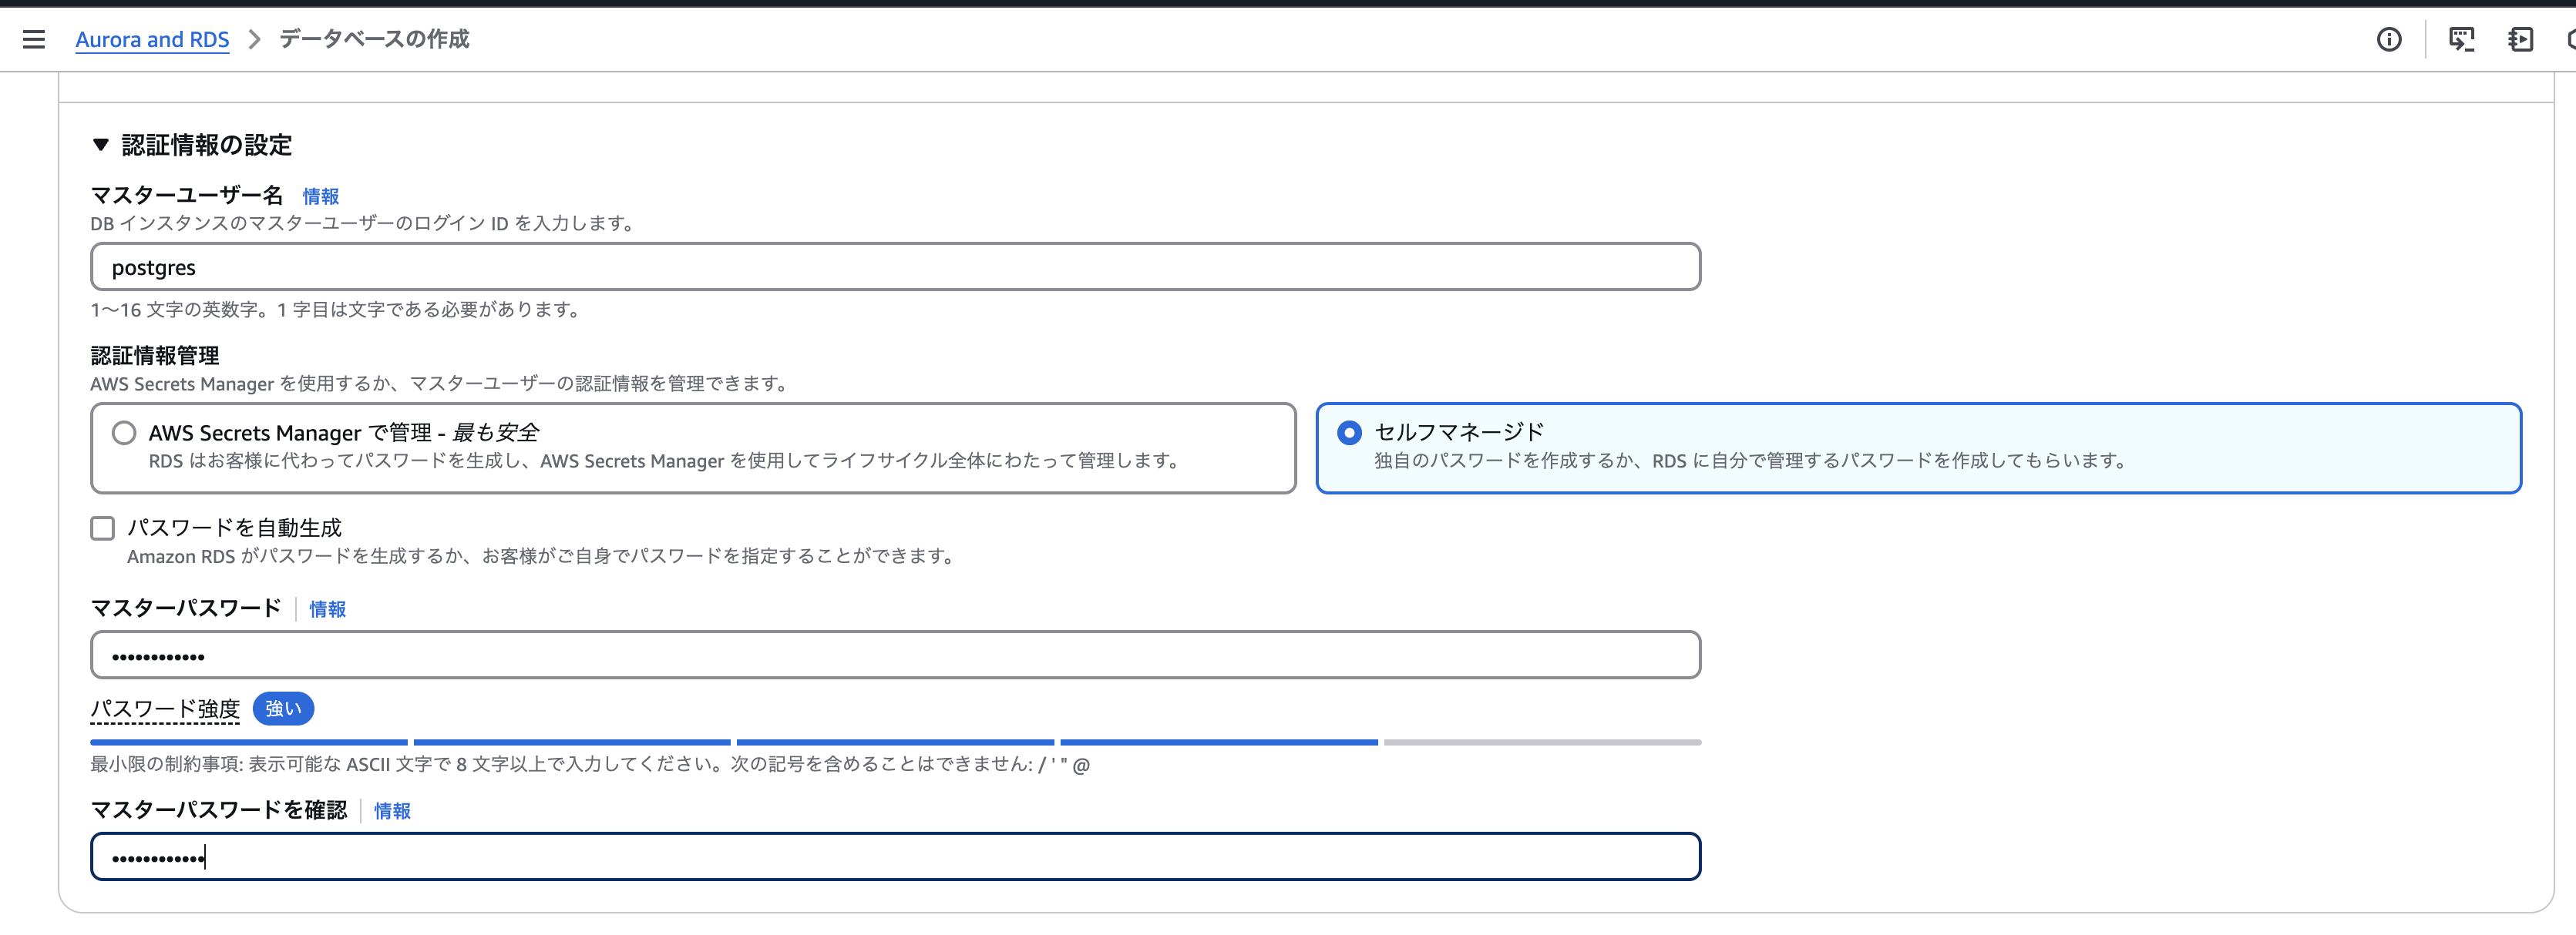This screenshot has width=2576, height=935.
Task: Click the confirm master password field
Action: point(894,856)
